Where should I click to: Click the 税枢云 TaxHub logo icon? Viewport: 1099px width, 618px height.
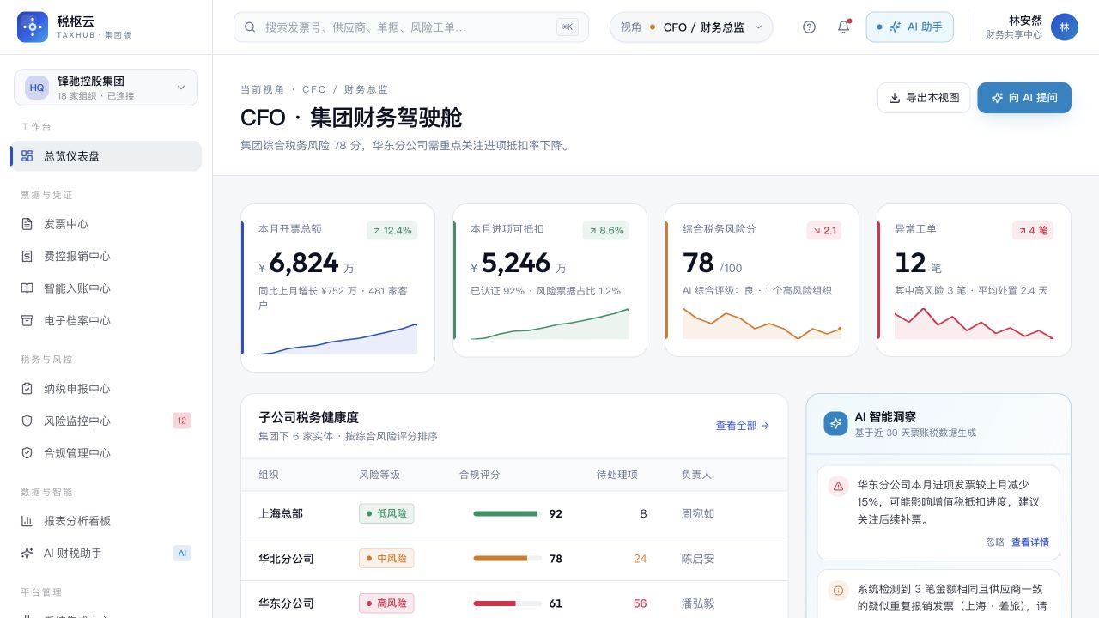[x=33, y=27]
